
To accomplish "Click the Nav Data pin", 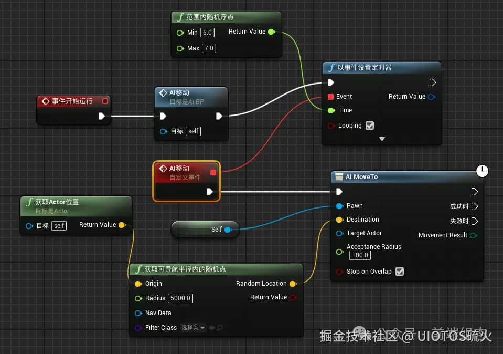I will [138, 313].
